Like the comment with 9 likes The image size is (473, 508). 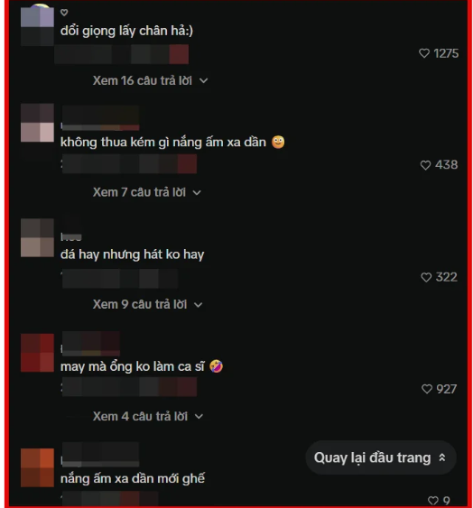tap(432, 501)
